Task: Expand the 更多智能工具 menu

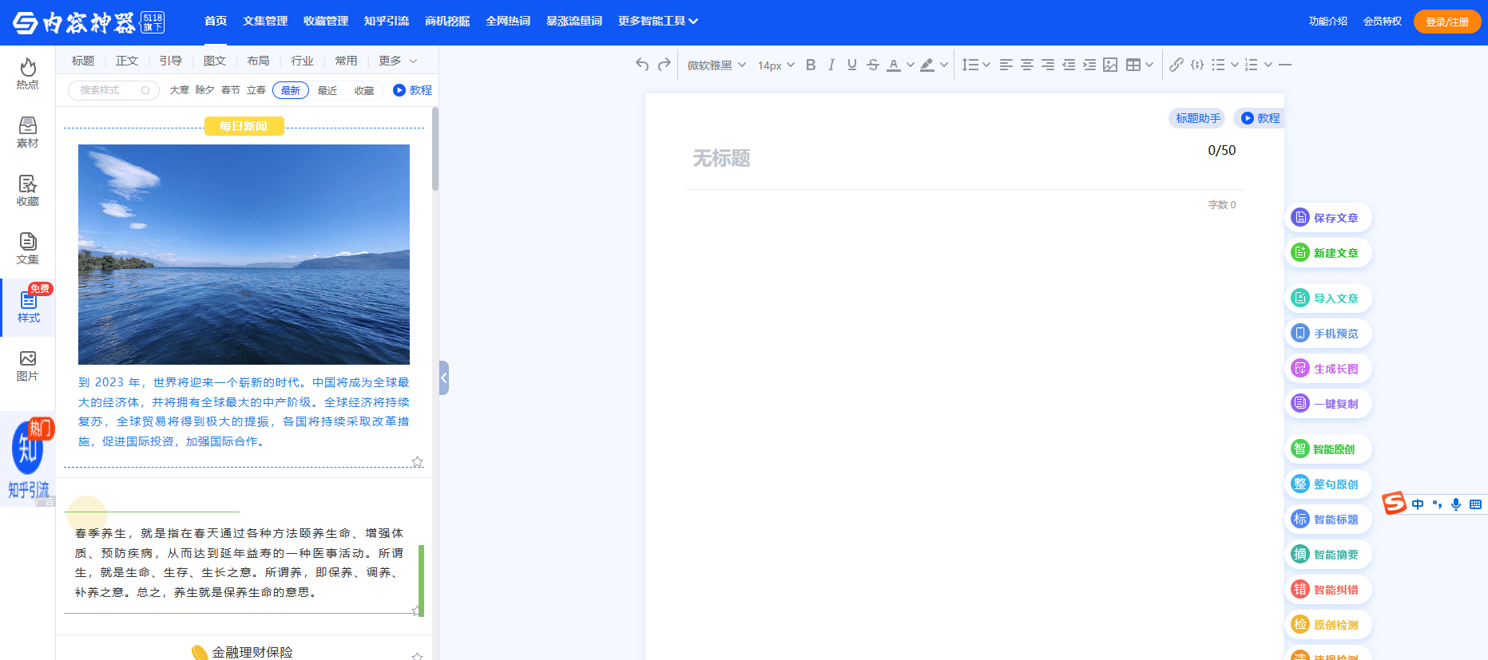Action: pos(657,21)
